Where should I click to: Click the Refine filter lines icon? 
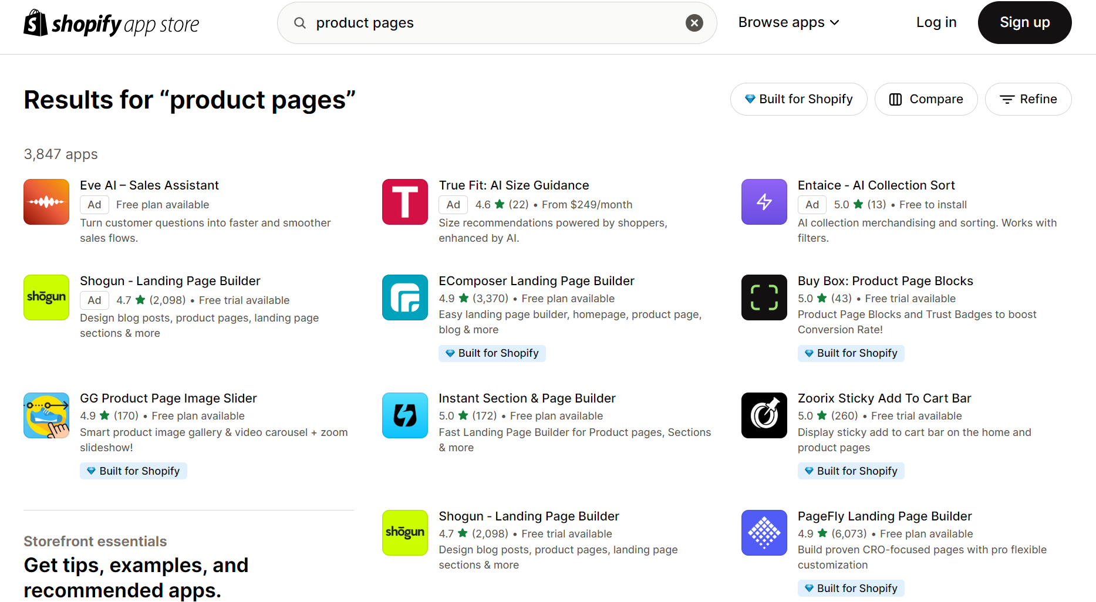pos(1007,100)
